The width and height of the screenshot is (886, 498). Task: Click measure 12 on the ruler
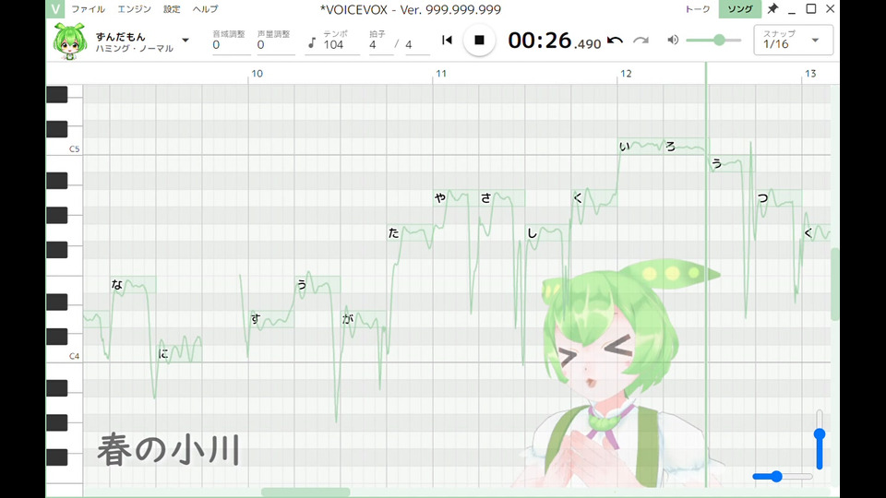626,74
